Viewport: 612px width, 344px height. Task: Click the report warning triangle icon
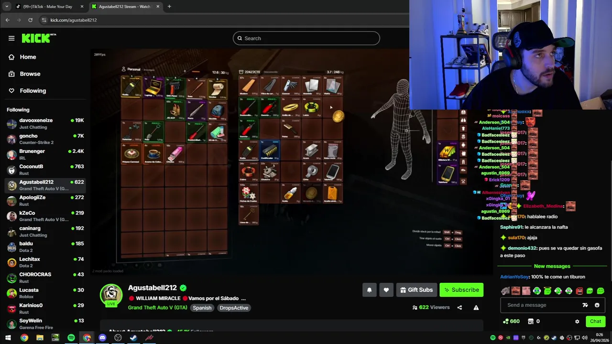(x=476, y=308)
